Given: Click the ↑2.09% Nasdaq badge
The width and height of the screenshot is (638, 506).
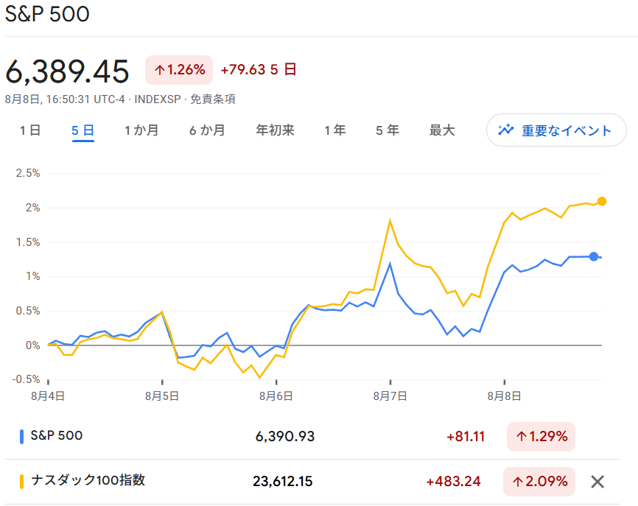Looking at the screenshot, I should (x=539, y=482).
